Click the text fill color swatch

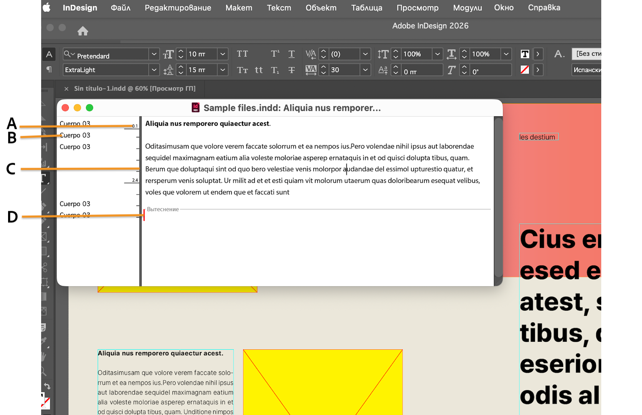[525, 54]
